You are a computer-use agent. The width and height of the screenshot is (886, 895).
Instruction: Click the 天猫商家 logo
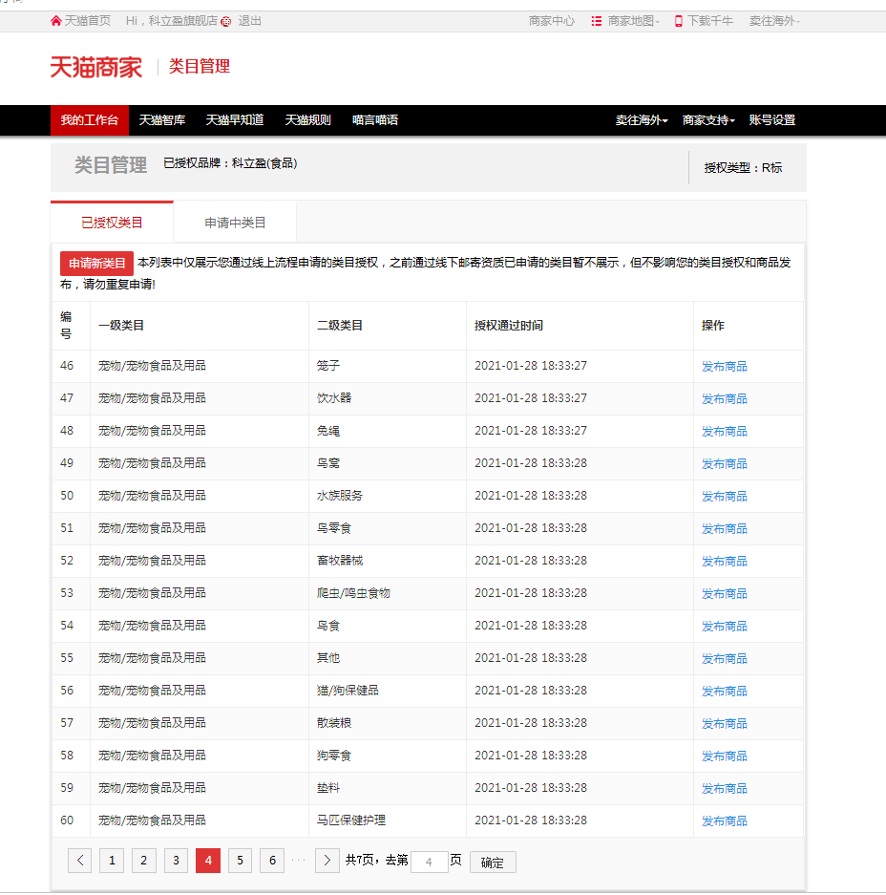tap(95, 67)
